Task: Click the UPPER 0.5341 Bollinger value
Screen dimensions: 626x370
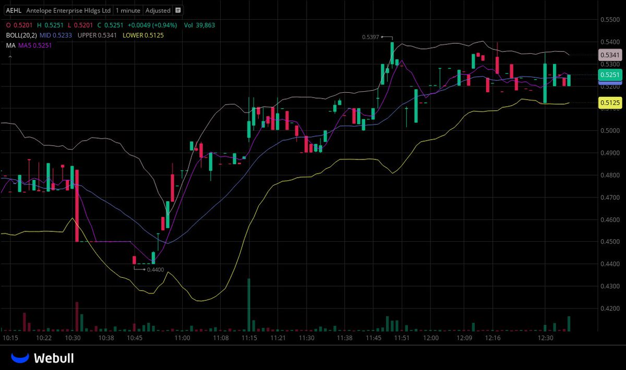Action: [97, 35]
